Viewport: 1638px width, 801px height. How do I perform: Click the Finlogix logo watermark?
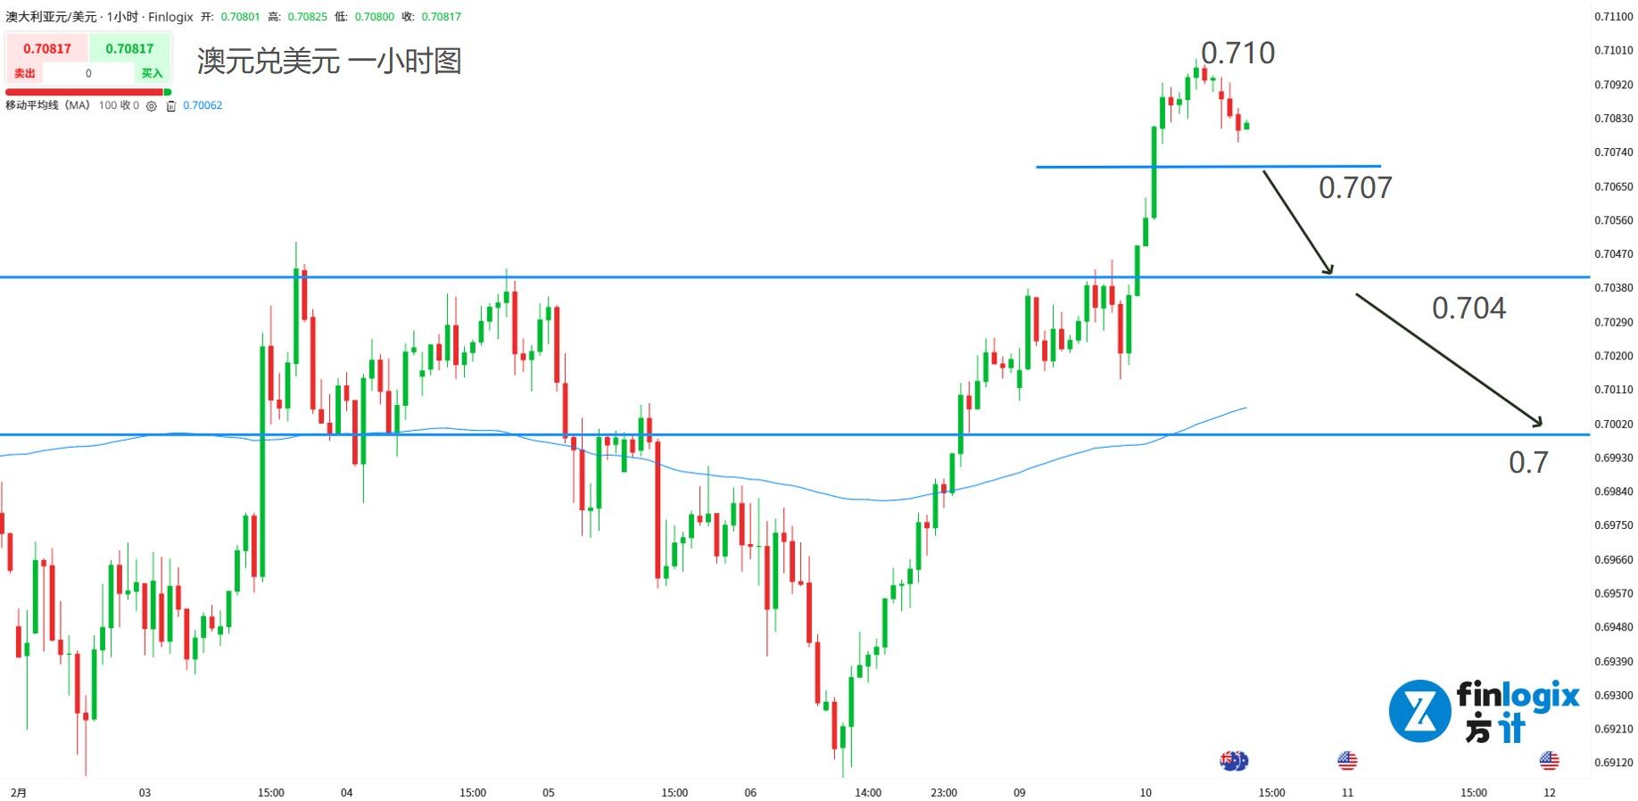point(1483,711)
